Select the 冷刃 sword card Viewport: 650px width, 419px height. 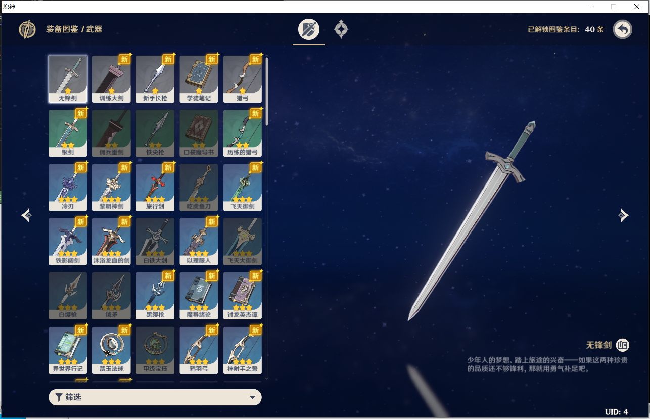pos(68,187)
